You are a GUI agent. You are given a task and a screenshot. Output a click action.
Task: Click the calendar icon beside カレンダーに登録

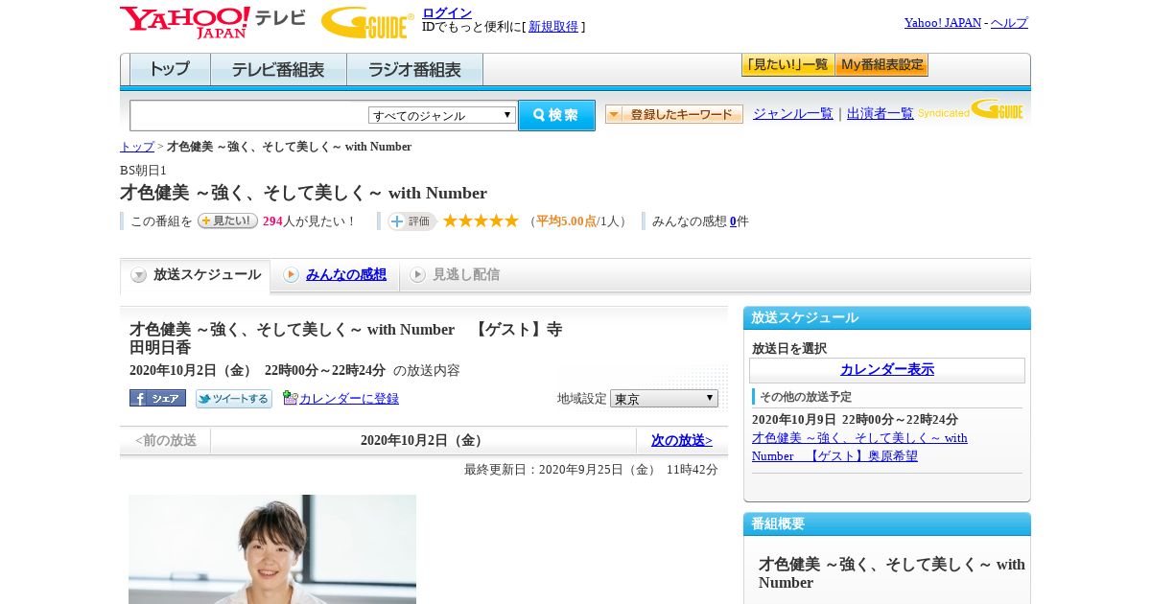pyautogui.click(x=290, y=398)
